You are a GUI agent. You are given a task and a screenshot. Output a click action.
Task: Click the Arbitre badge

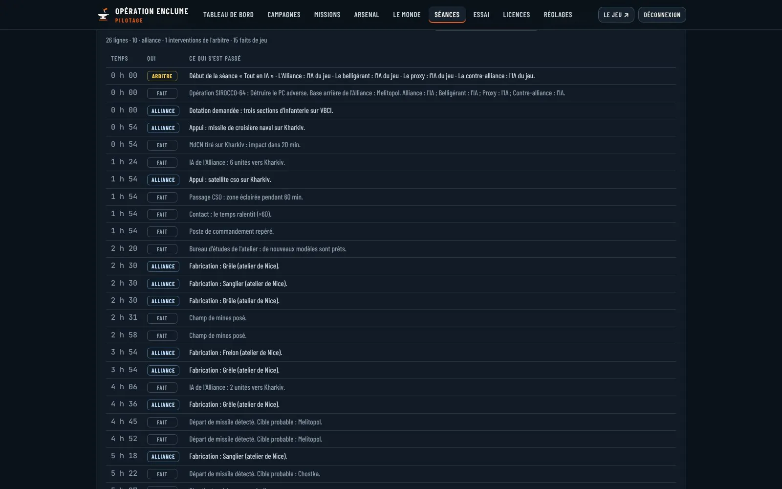click(x=162, y=76)
